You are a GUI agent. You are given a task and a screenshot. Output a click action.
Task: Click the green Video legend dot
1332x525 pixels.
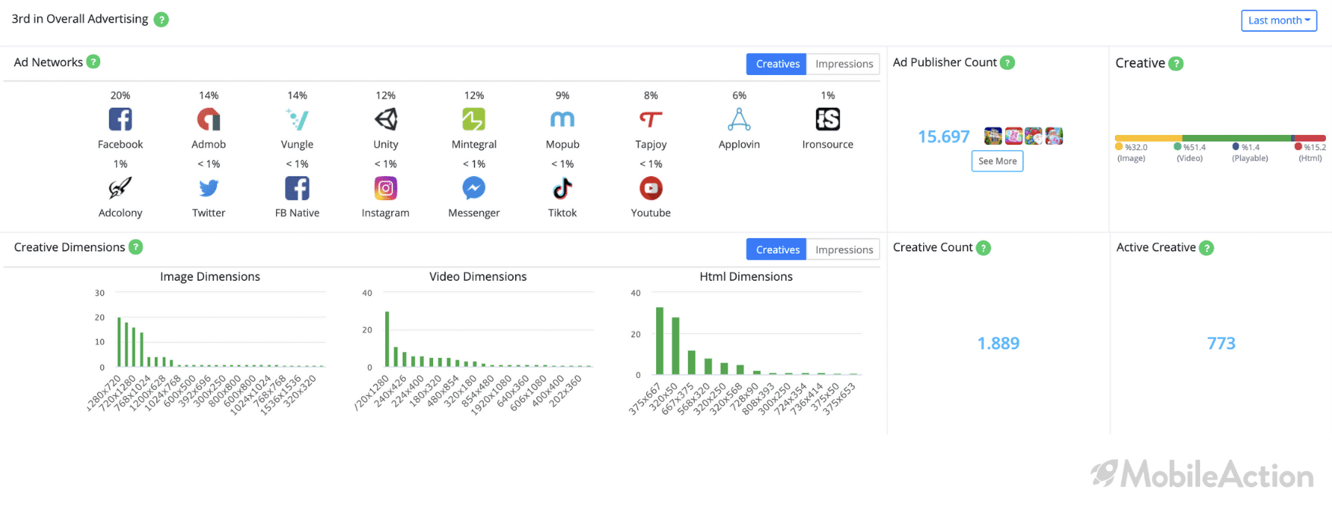(x=1177, y=146)
